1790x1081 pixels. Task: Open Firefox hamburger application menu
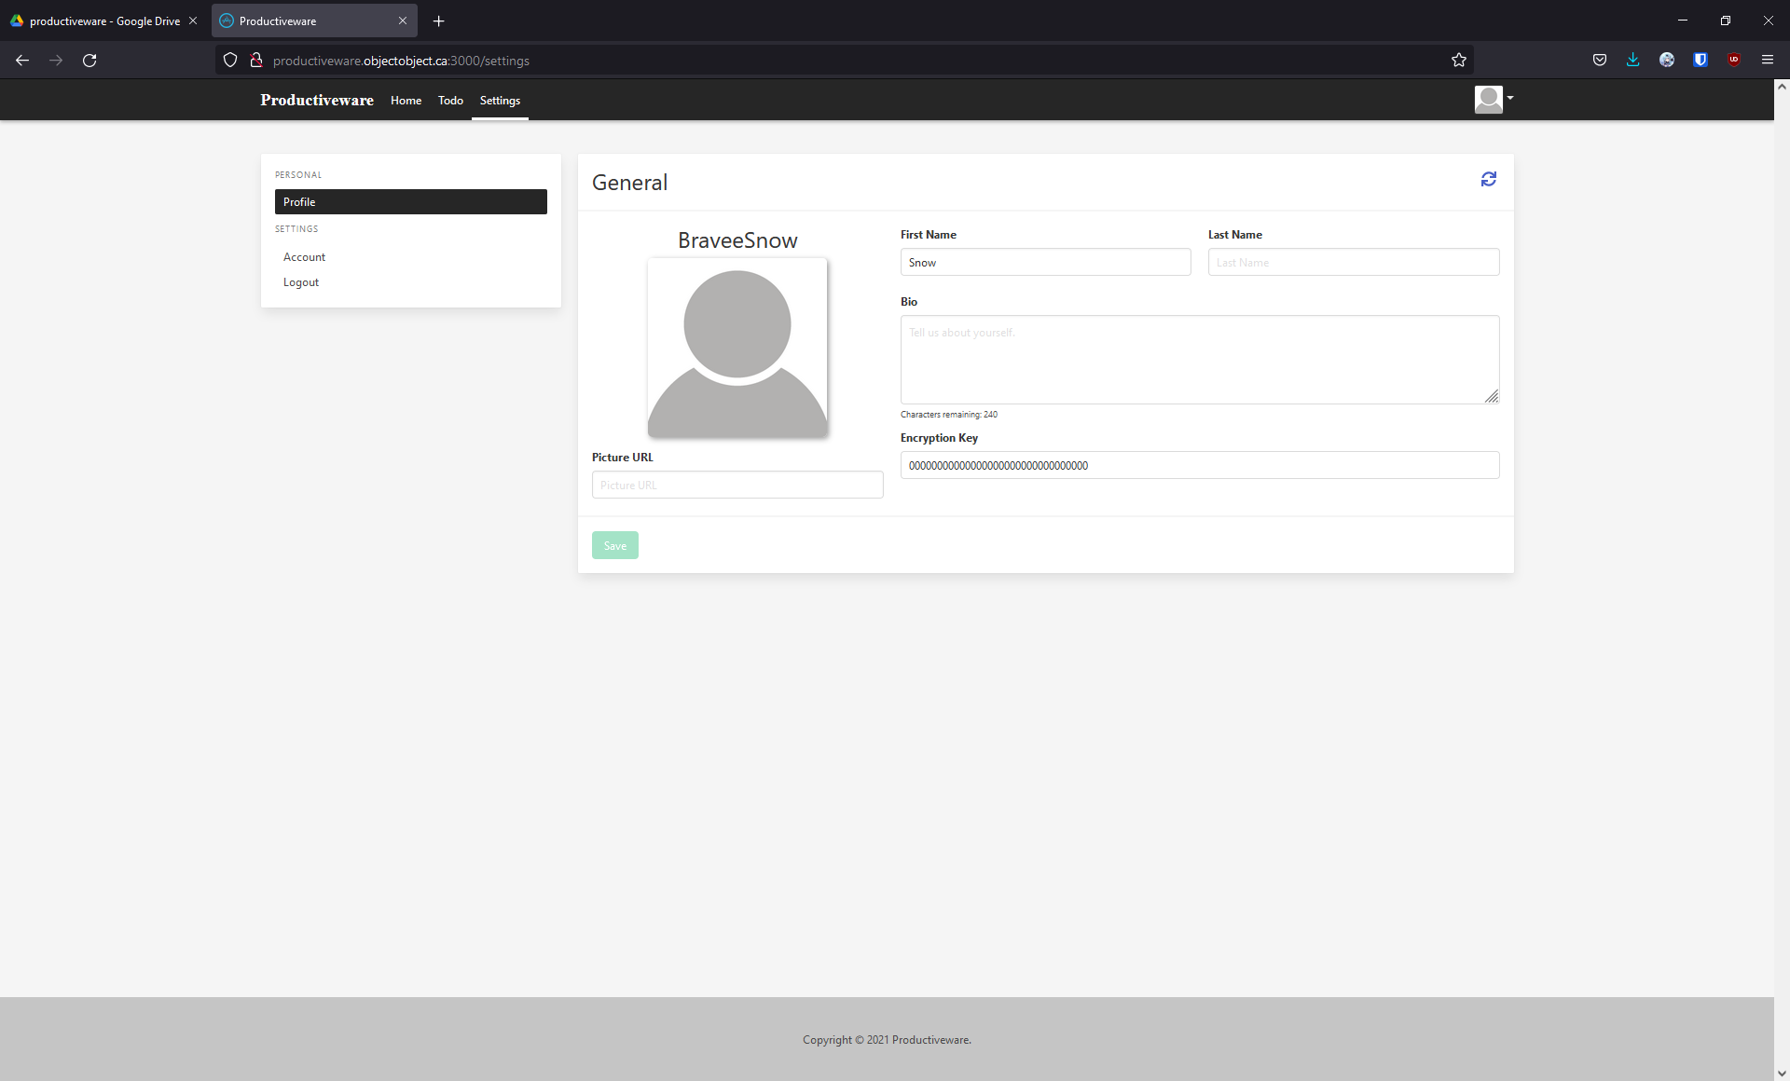(x=1767, y=61)
